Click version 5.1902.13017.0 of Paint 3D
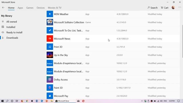 [x=123, y=88]
